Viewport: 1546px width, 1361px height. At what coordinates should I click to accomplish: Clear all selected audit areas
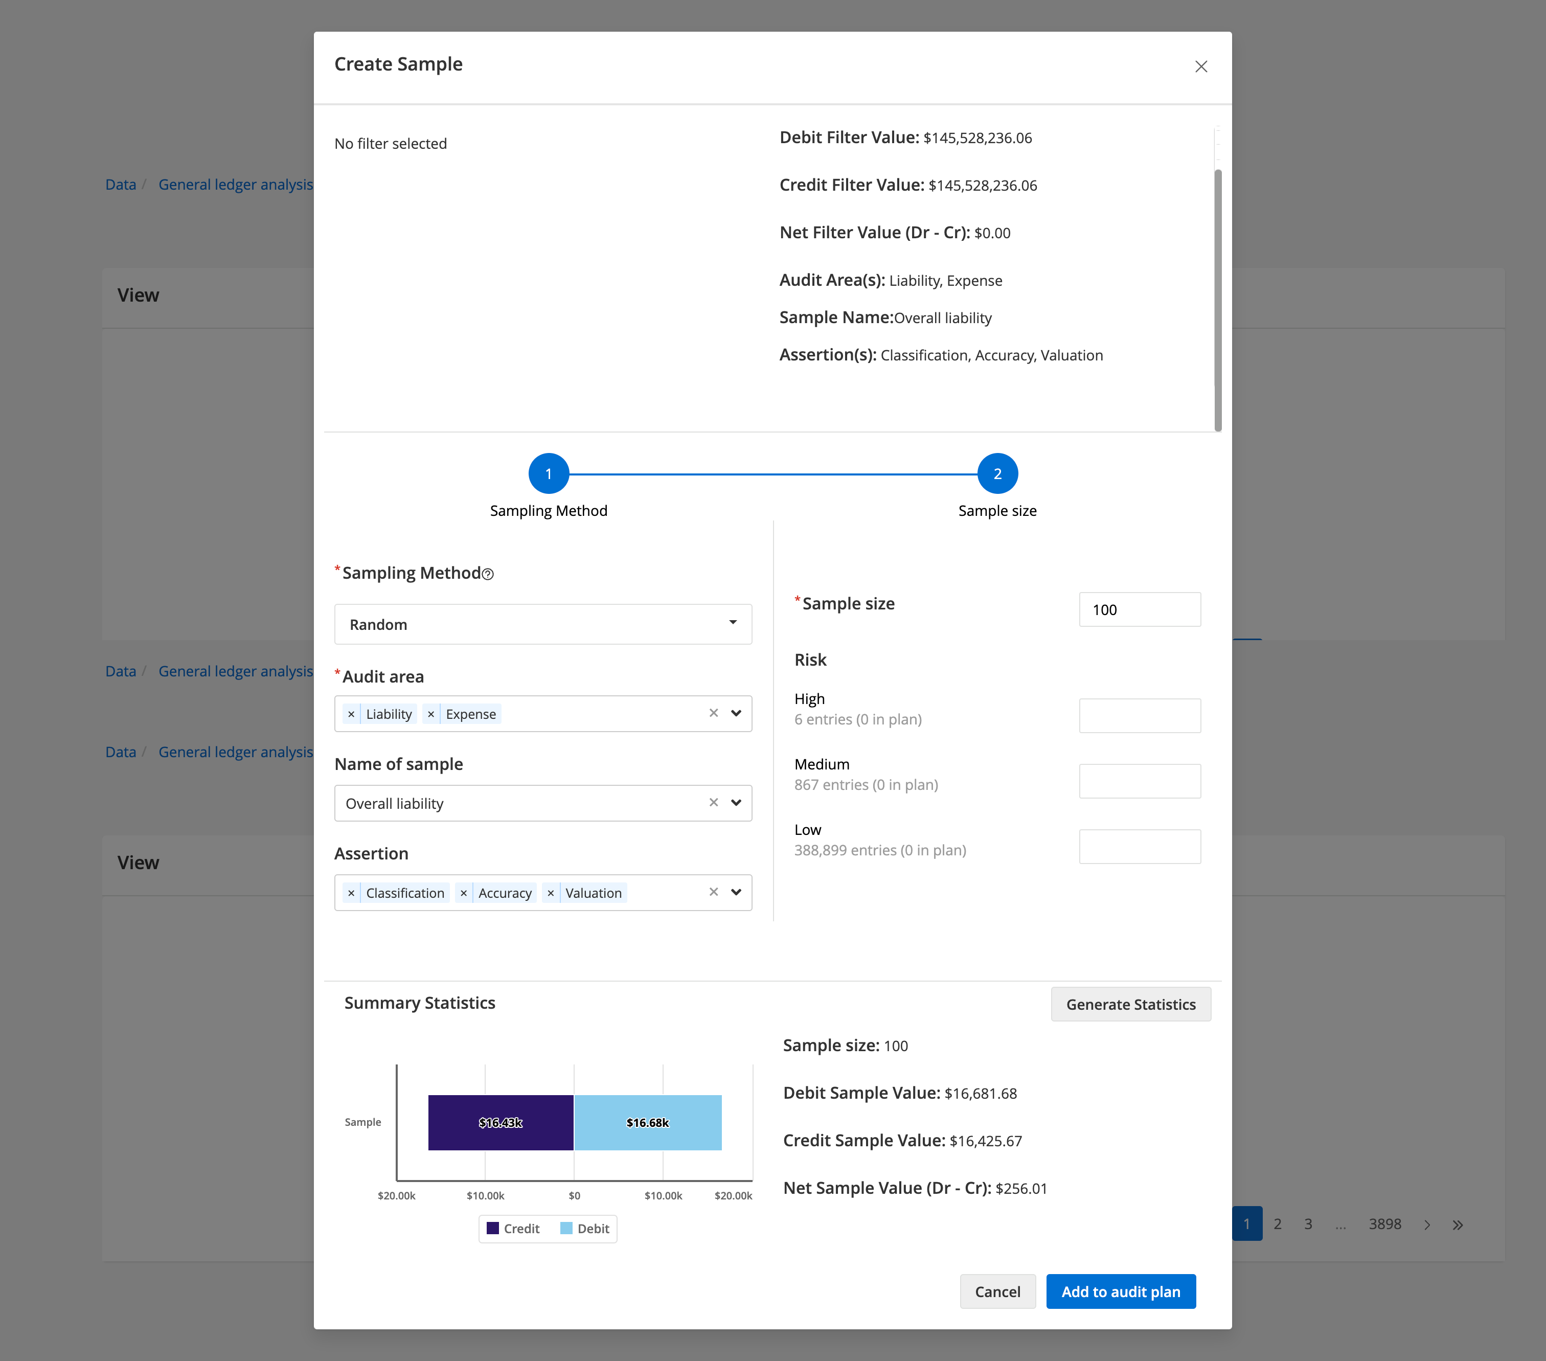pos(713,713)
